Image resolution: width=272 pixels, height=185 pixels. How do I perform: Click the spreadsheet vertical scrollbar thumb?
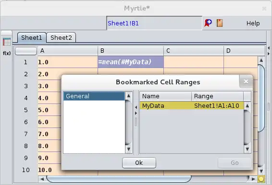pos(261,98)
